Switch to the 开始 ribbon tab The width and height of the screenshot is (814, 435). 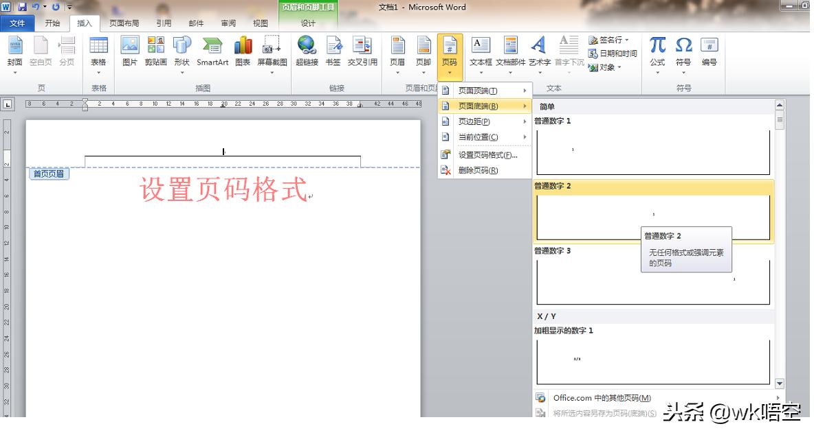pos(53,23)
